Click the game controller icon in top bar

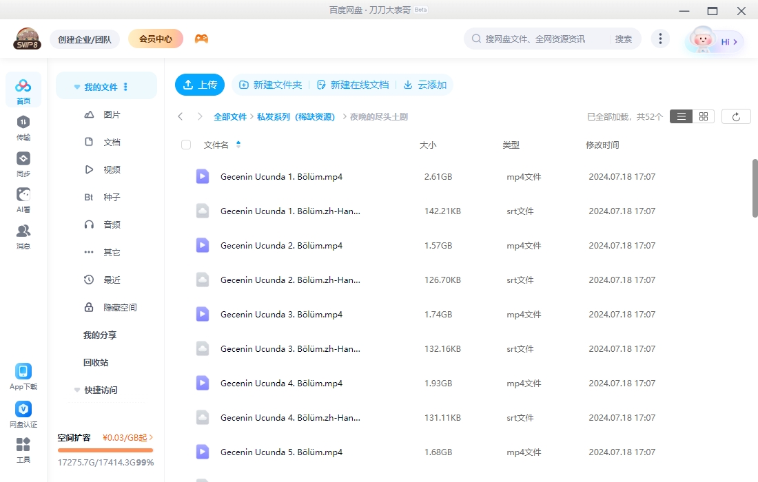tap(203, 39)
